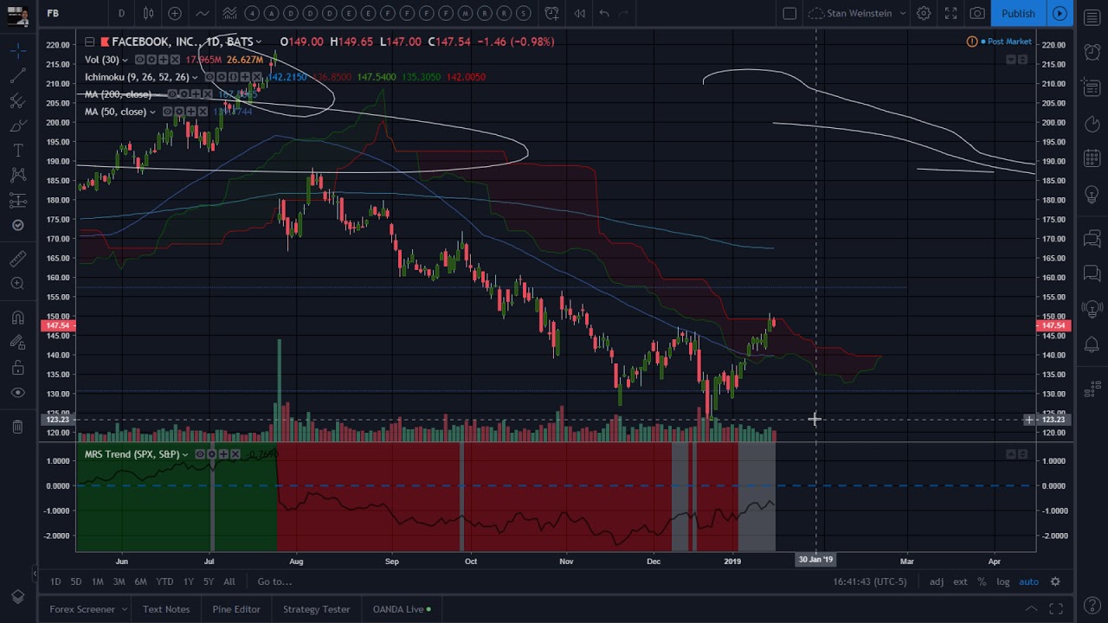Image resolution: width=1108 pixels, height=623 pixels.
Task: Click the FB symbol search field
Action: click(74, 13)
